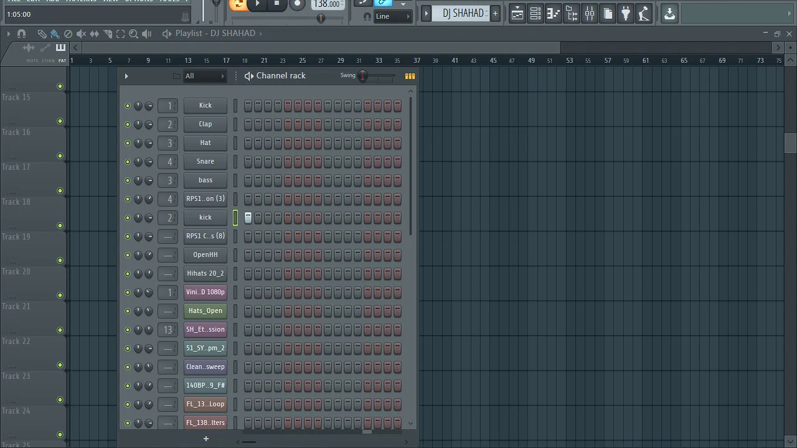Open the tempo tapper icon
The height and width of the screenshot is (448, 797).
point(644,13)
